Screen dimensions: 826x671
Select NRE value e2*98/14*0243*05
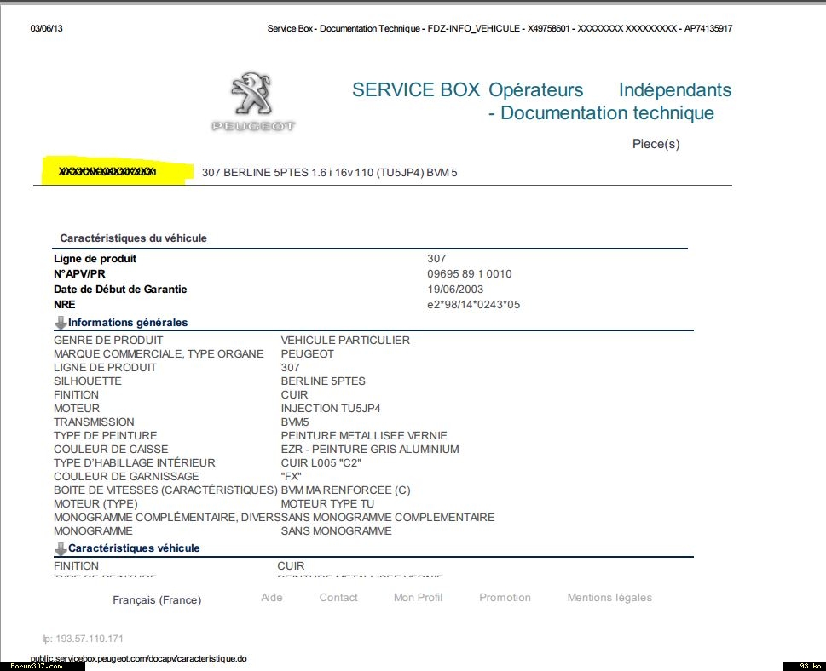(x=474, y=304)
